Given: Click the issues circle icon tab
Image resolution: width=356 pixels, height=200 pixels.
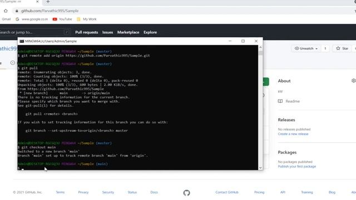Looking at the screenshot, I should coord(13,63).
